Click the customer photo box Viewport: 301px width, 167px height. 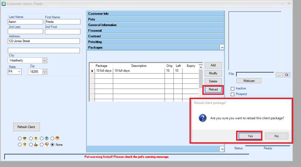[255, 41]
